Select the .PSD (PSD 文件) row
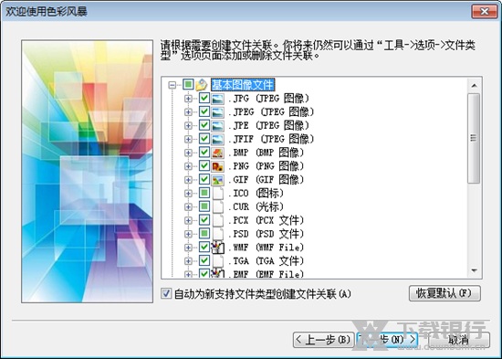The width and height of the screenshot is (502, 359). [x=266, y=234]
